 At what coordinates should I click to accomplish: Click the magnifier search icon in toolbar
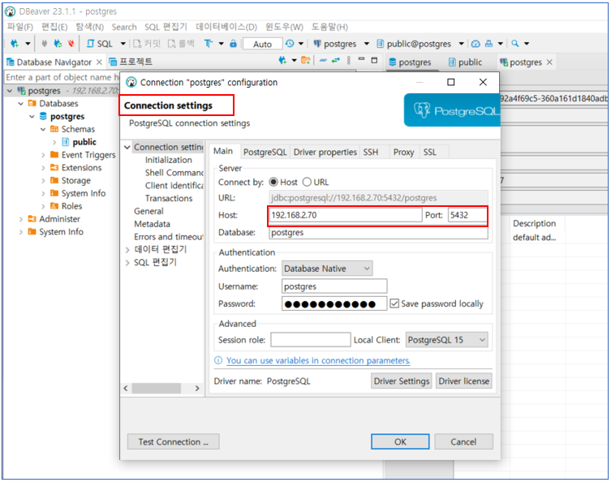pyautogui.click(x=515, y=43)
